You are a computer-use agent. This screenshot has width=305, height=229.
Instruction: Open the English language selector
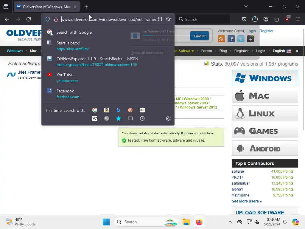click(282, 51)
